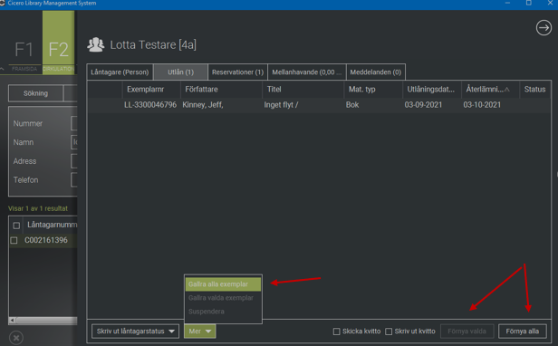The width and height of the screenshot is (558, 346).
Task: Click the Mat. typ column header
Action: [x=373, y=90]
